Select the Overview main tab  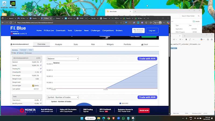point(41,44)
